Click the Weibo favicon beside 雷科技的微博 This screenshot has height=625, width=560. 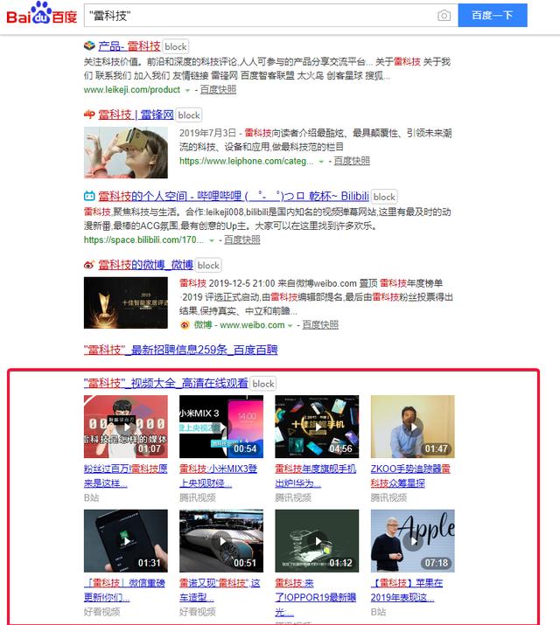point(89,264)
